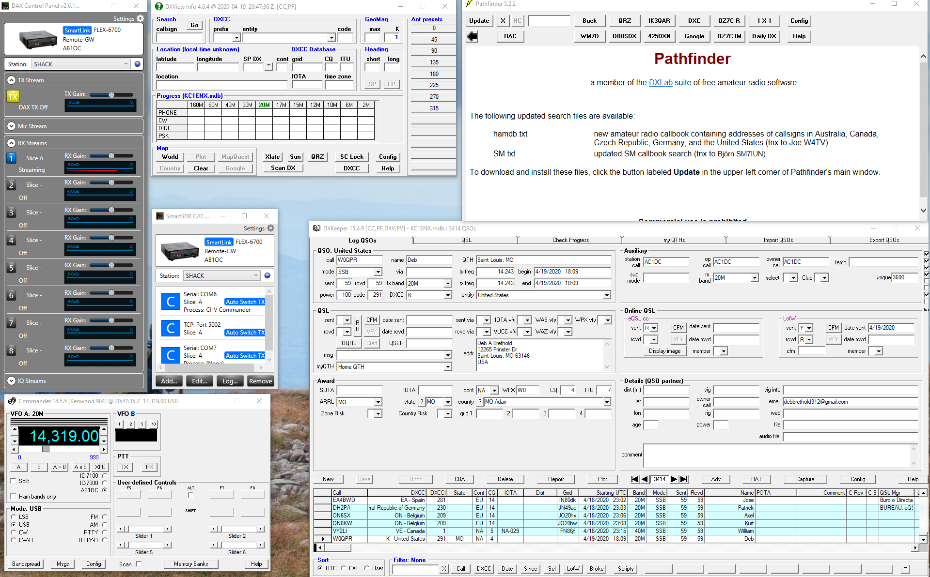Enable Ham bands only checkbox
Image resolution: width=930 pixels, height=577 pixels.
coord(13,496)
